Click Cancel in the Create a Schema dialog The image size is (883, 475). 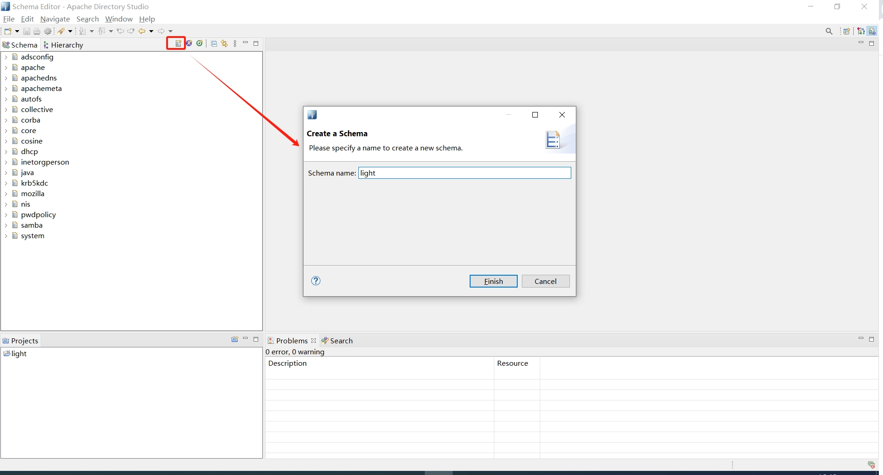(545, 281)
